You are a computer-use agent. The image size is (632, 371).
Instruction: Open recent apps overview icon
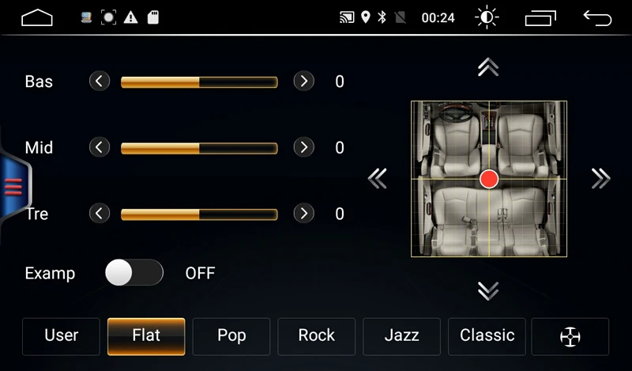[x=540, y=17]
